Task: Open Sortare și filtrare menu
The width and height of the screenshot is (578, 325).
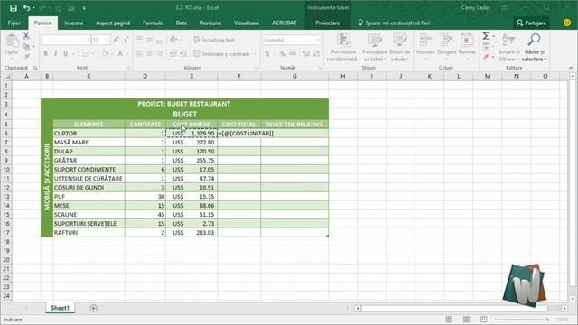Action: coord(508,48)
